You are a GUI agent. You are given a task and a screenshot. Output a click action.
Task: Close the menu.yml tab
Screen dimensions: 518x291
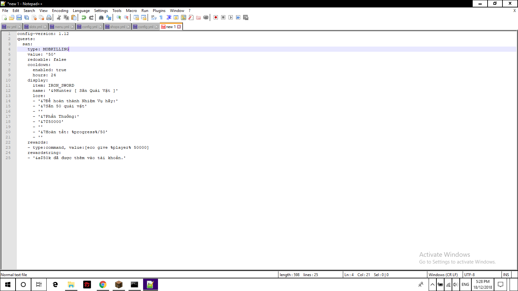pos(73,27)
